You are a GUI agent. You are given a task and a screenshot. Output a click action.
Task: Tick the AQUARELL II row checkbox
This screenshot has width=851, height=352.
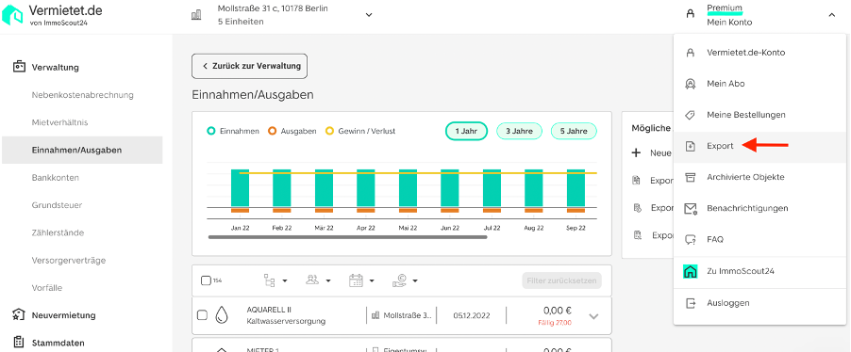click(202, 315)
